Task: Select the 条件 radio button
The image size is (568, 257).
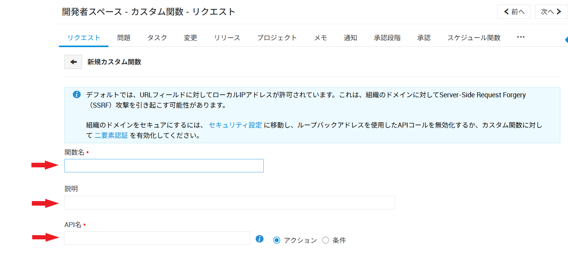Action: tap(326, 240)
